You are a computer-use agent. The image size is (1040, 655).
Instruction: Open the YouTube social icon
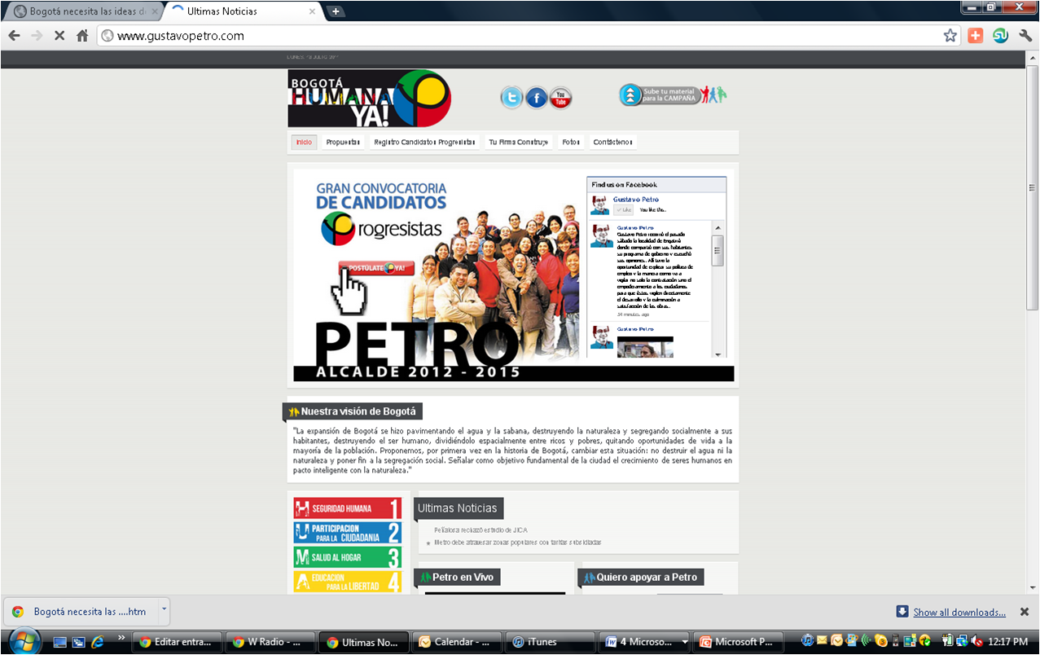(560, 98)
